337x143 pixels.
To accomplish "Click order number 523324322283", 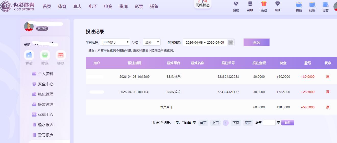I will click(228, 77).
